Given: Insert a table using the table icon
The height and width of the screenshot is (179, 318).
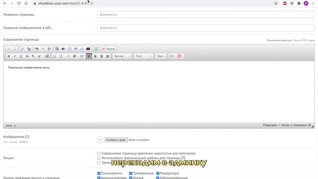Looking at the screenshot, I should point(70,49).
